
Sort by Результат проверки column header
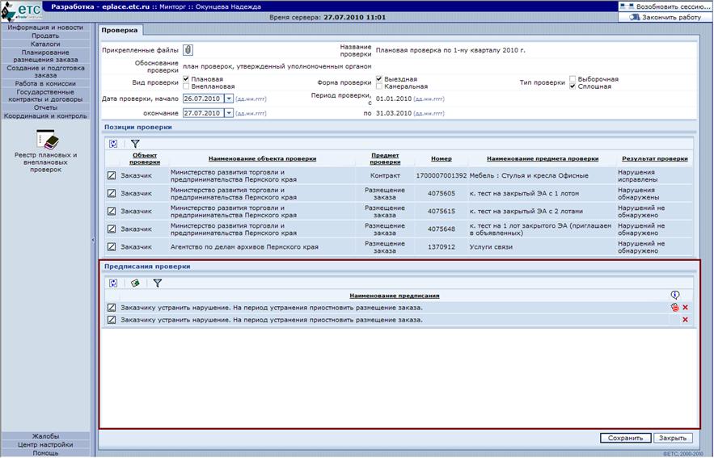pyautogui.click(x=654, y=159)
